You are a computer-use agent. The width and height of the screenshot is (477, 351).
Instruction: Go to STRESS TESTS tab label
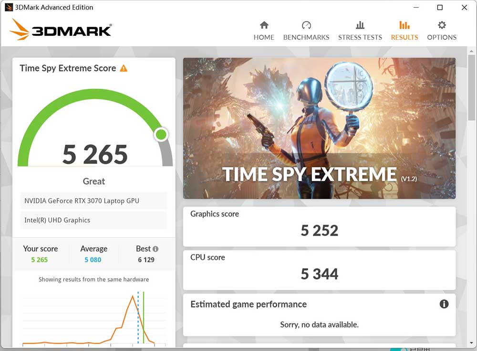tap(360, 37)
